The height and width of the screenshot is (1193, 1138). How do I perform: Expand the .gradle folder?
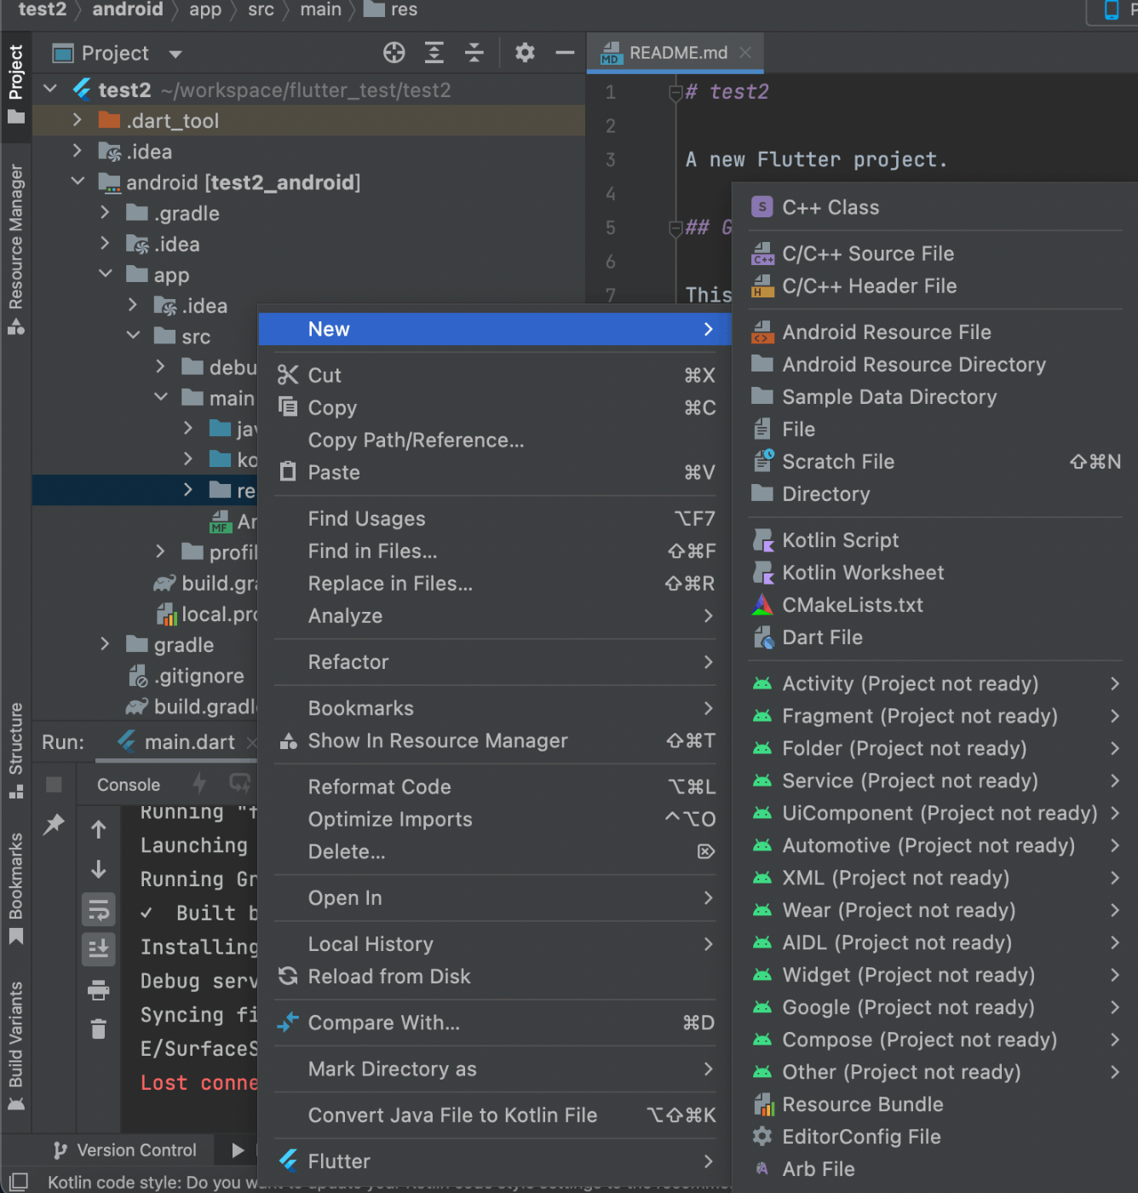tap(105, 212)
